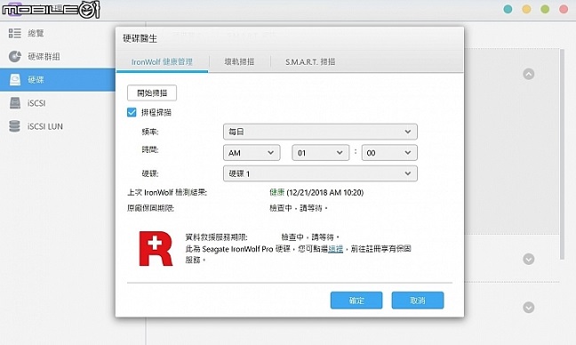This screenshot has height=345, width=576.
Task: Click the red R rescue service logo
Action: (x=156, y=248)
